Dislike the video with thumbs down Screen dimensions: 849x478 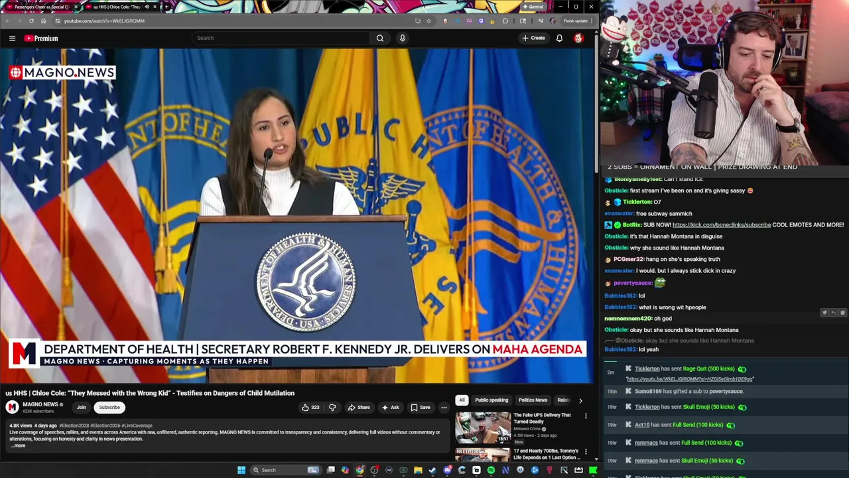click(332, 407)
